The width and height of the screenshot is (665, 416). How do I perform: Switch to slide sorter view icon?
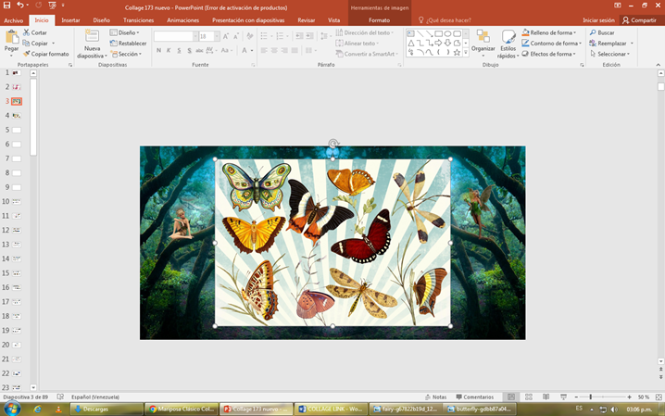529,397
